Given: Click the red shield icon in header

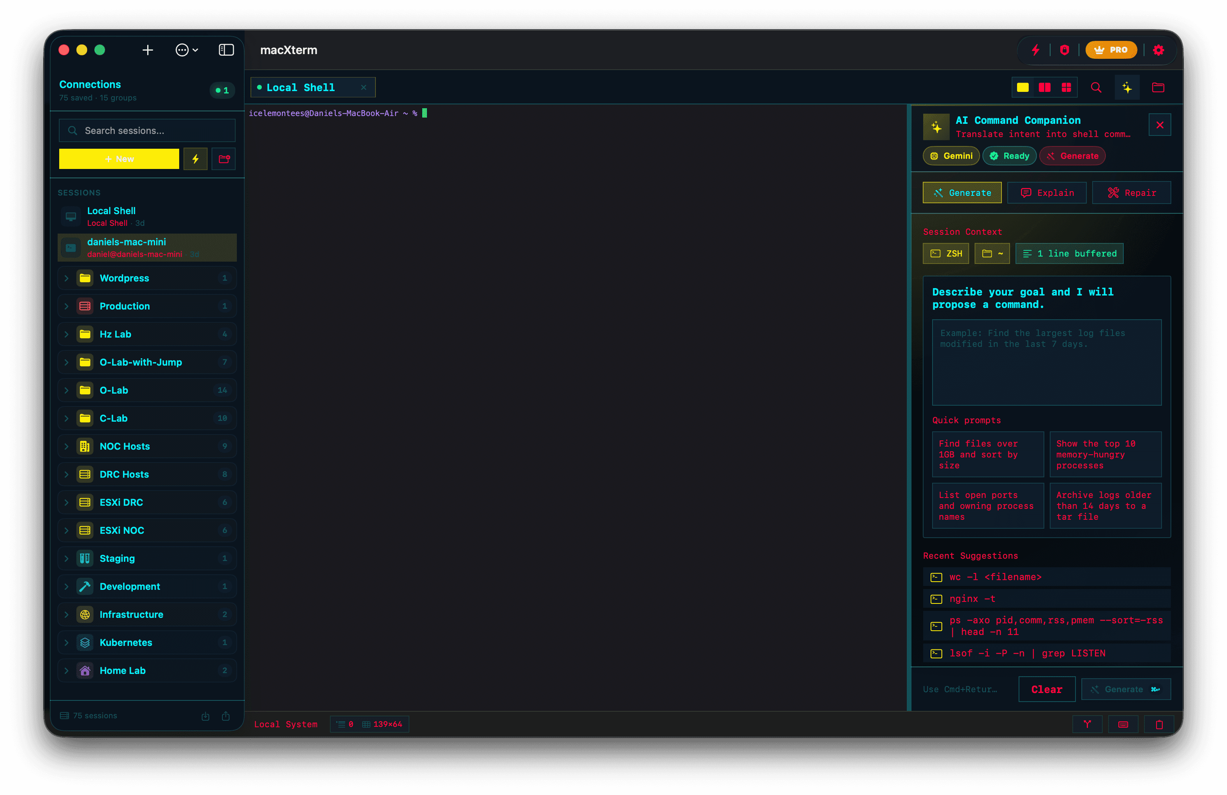Looking at the screenshot, I should [1065, 50].
